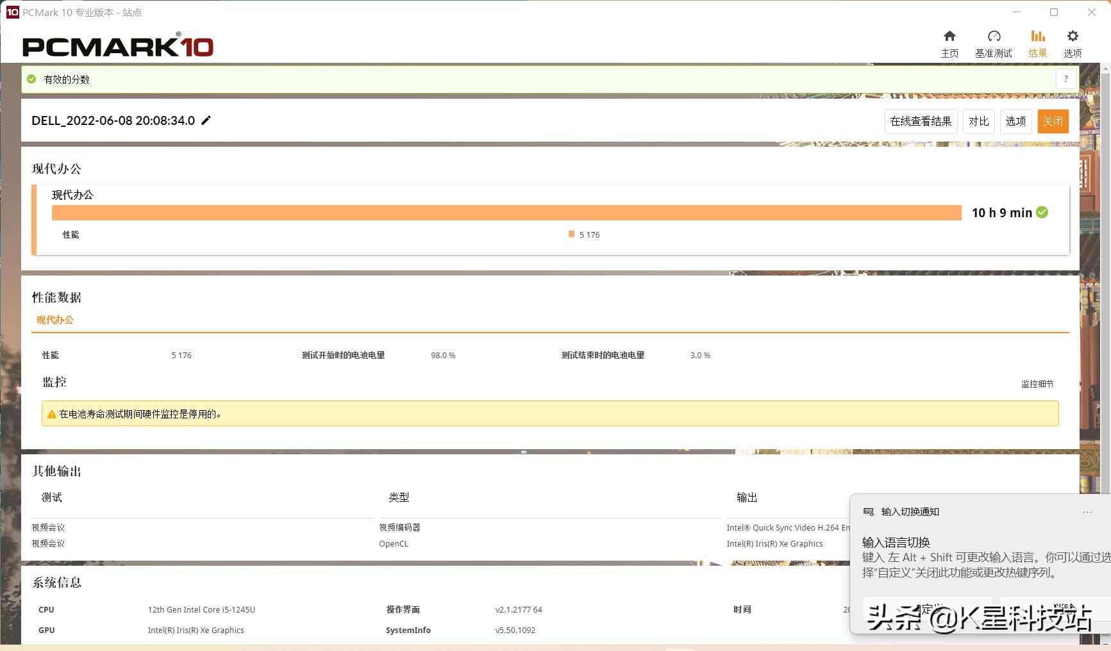The height and width of the screenshot is (651, 1111).
Task: Click the keyboard icon in input notification
Action: [x=869, y=512]
